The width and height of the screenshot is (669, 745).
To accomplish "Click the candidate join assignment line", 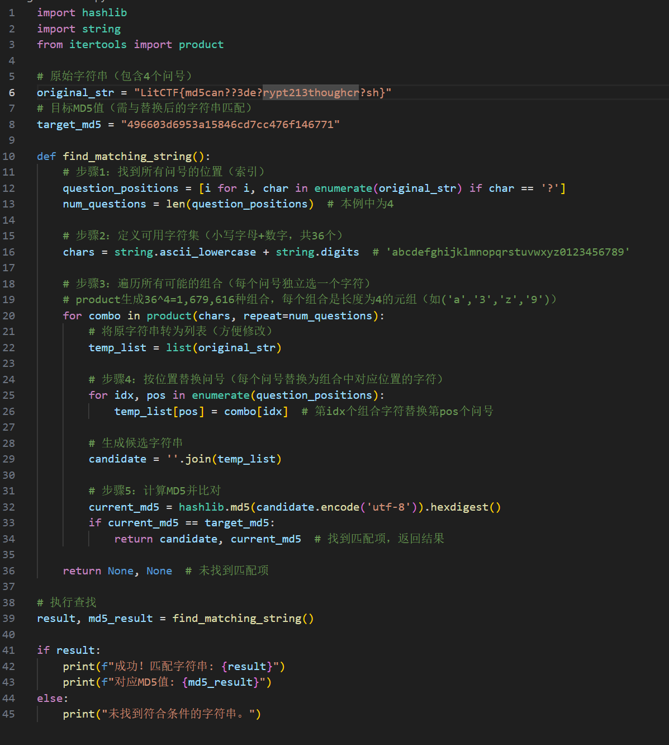I will tap(184, 459).
